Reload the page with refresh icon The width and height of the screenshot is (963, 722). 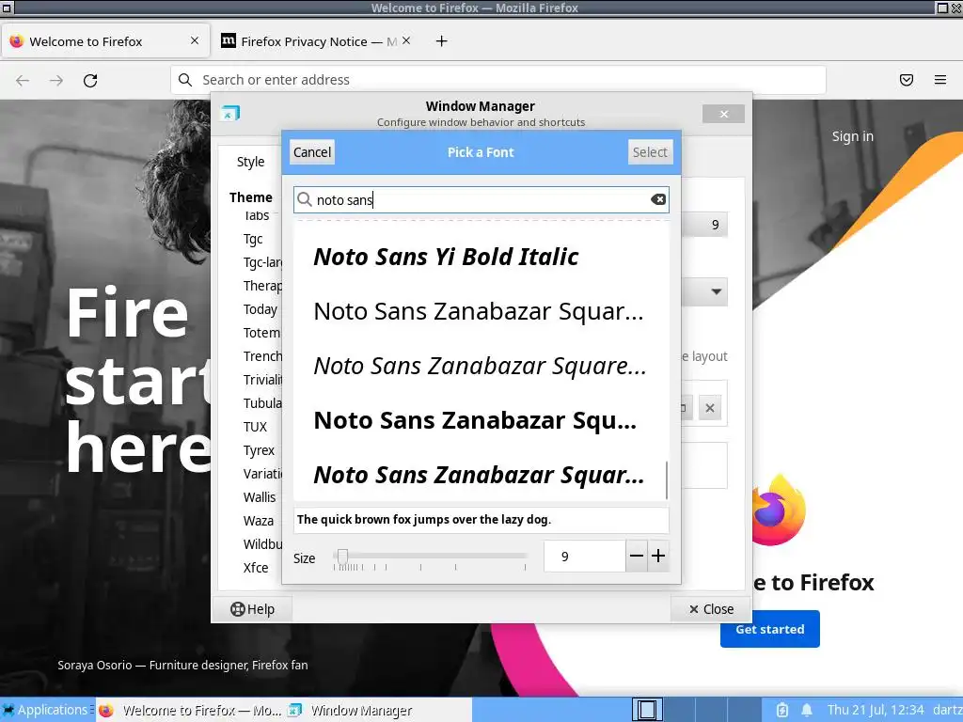click(90, 81)
